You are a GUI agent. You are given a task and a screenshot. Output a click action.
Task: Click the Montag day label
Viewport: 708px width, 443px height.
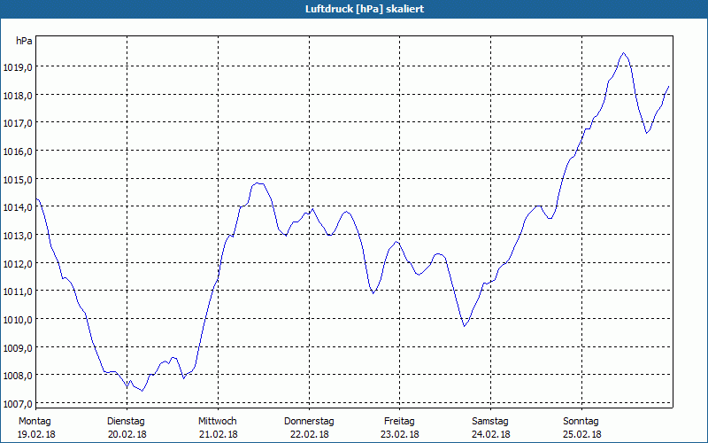(x=35, y=421)
